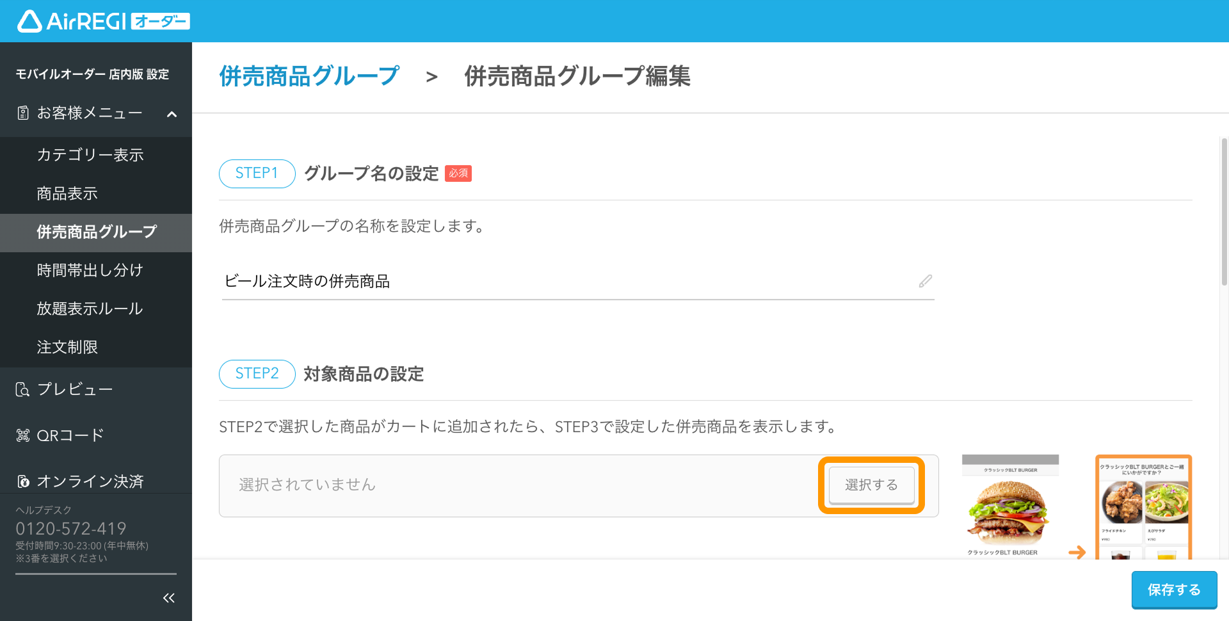Click the helpdesk number 0120-572-419
The image size is (1229, 621).
[x=71, y=529]
